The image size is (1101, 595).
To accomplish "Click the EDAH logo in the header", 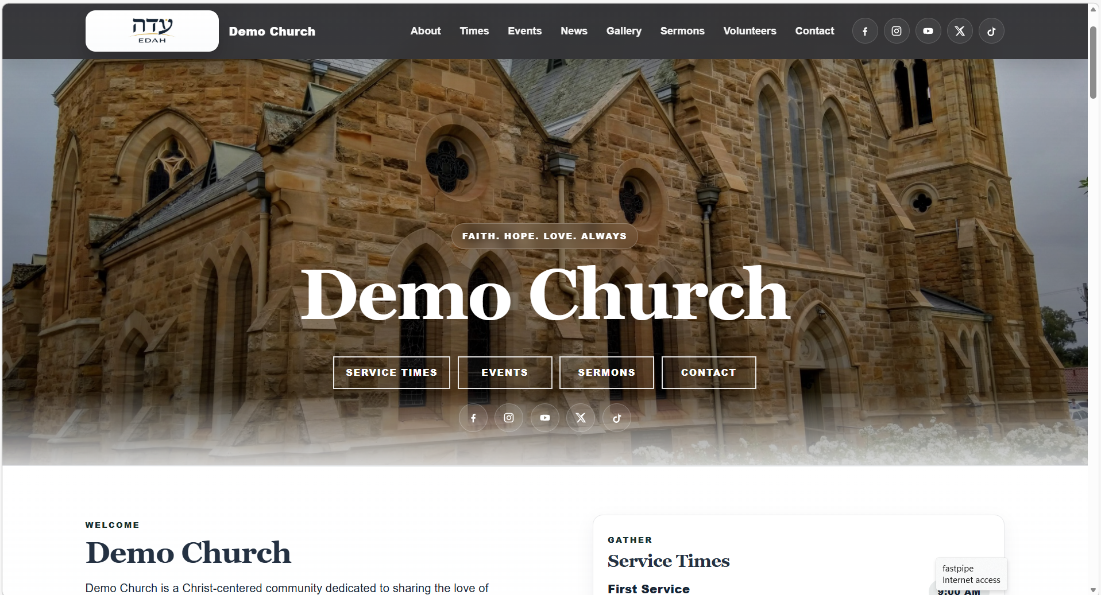I will click(x=152, y=31).
